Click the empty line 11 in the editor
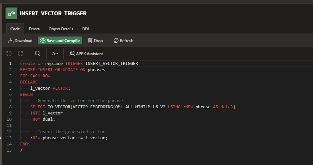The height and width of the screenshot is (165, 313). 98,126
